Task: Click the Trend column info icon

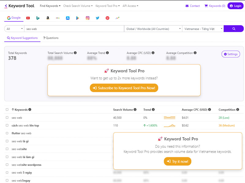Action: pyautogui.click(x=153, y=109)
